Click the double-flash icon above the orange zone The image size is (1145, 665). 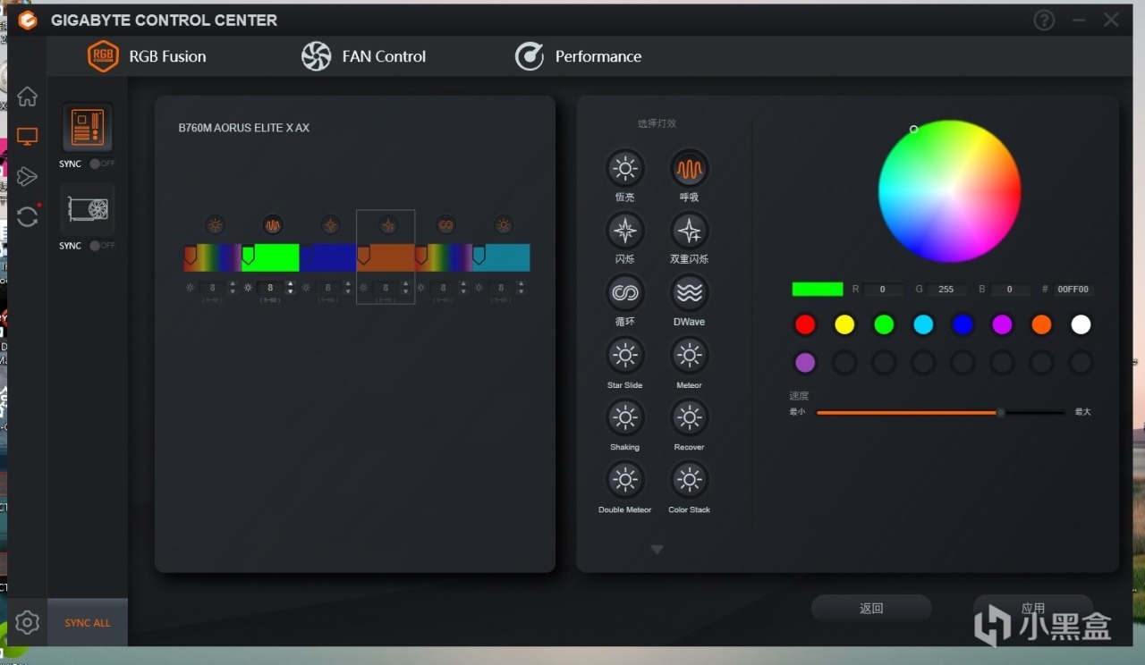[x=388, y=225]
